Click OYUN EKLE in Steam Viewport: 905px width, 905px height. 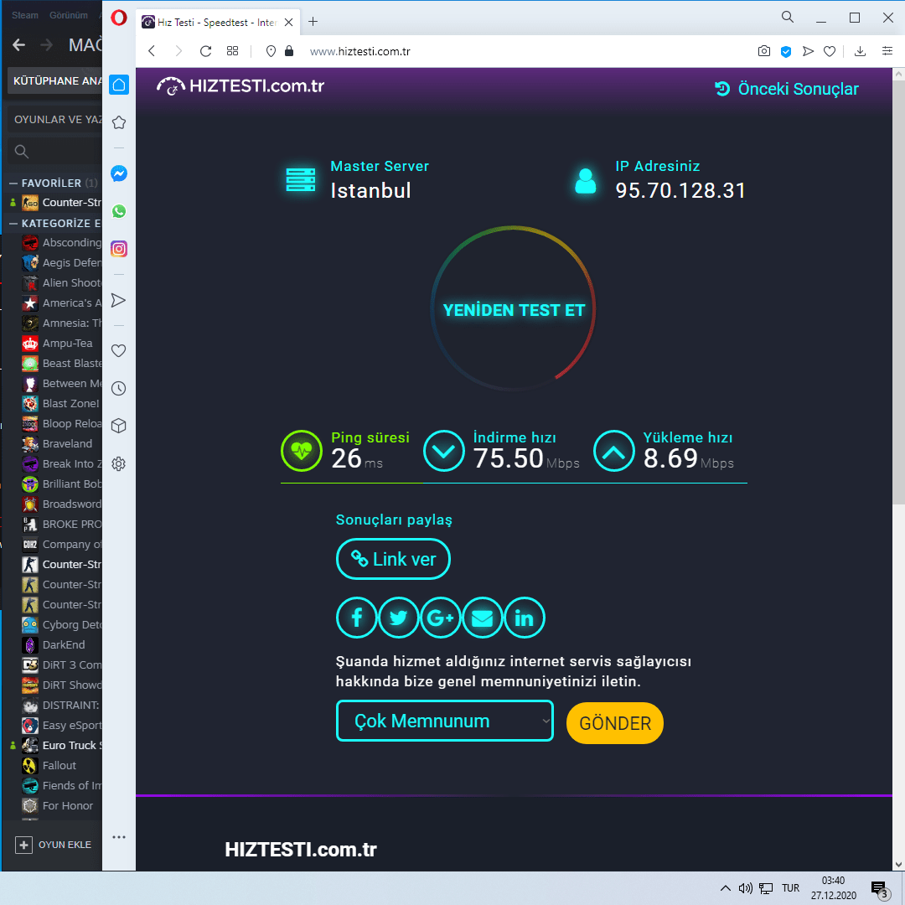[53, 845]
